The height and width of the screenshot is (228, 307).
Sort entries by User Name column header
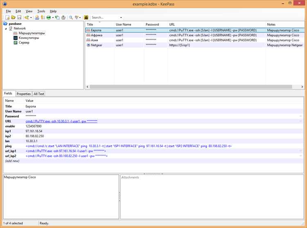pos(129,25)
